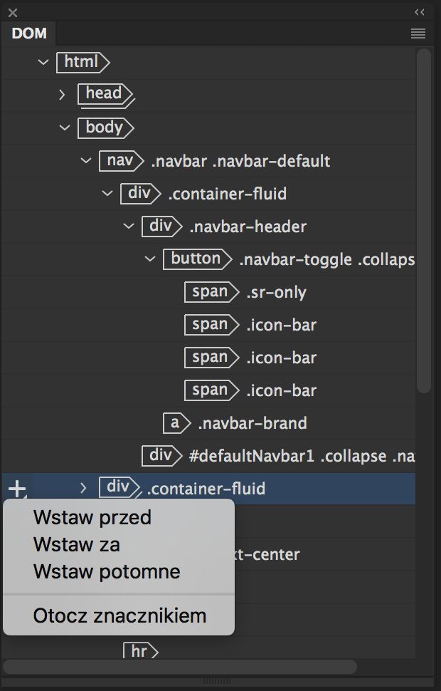Switch to the DOM tab
This screenshot has height=691, width=441.
[x=28, y=33]
